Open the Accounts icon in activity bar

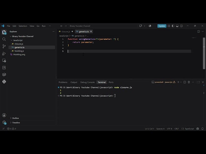click(x=4, y=115)
